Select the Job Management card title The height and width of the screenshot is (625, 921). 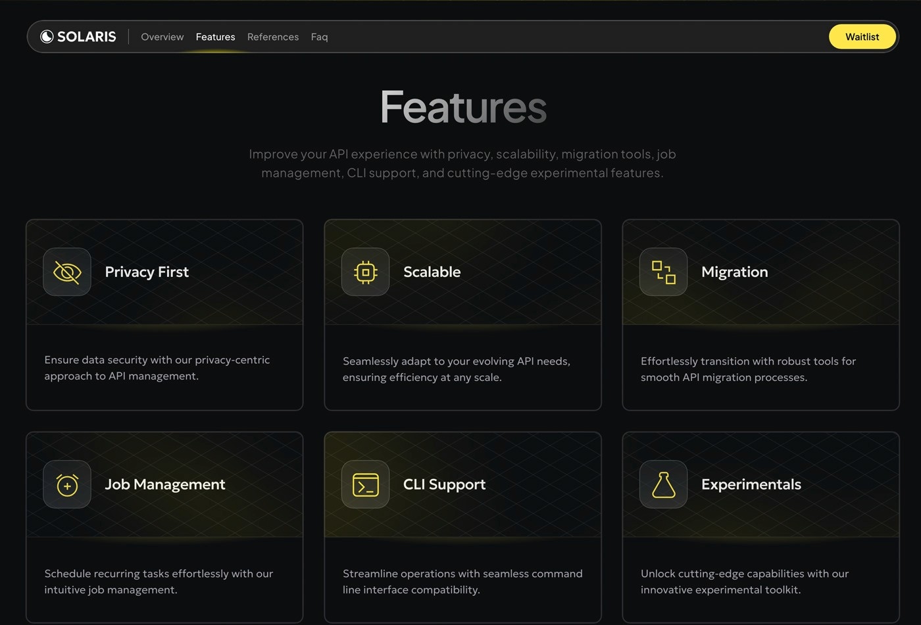(x=164, y=484)
